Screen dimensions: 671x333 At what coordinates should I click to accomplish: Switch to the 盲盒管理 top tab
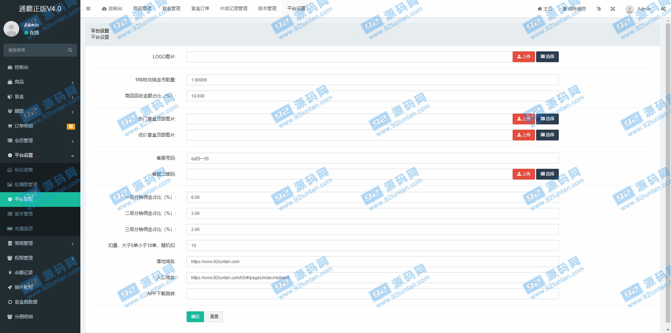tap(171, 9)
